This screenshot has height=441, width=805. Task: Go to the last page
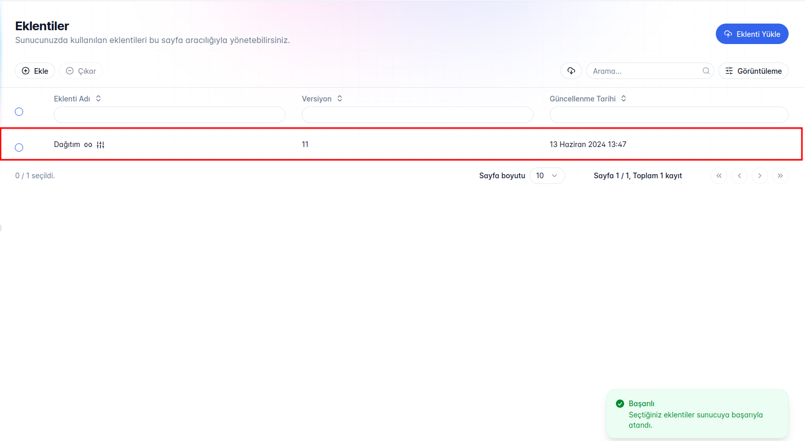coord(780,176)
